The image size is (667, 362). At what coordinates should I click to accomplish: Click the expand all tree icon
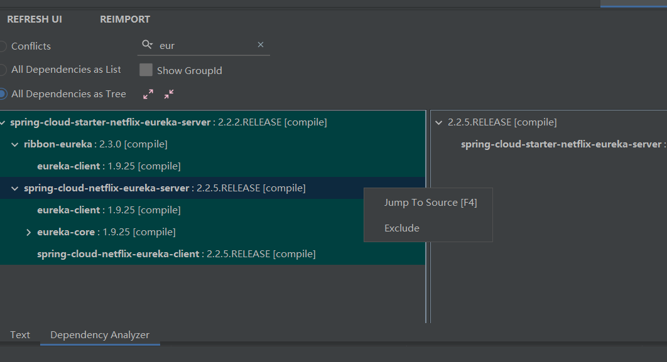click(148, 94)
